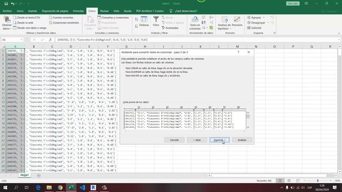Image resolution: width=342 pixels, height=192 pixels.
Task: Click the Filtro funnel icon
Action: click(x=156, y=20)
